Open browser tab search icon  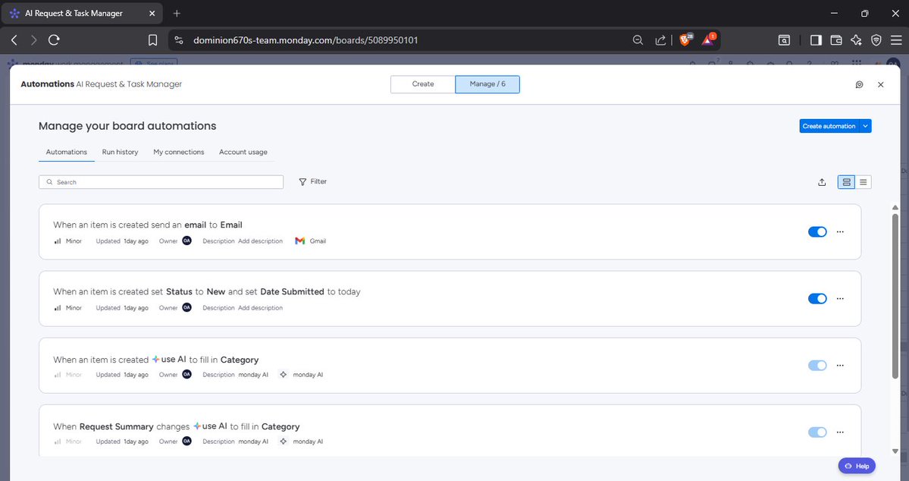[784, 40]
